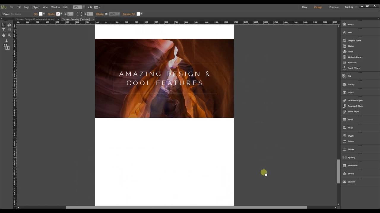Expand the Fill color dropdown arrow
This screenshot has width=380, height=213.
[x=44, y=14]
